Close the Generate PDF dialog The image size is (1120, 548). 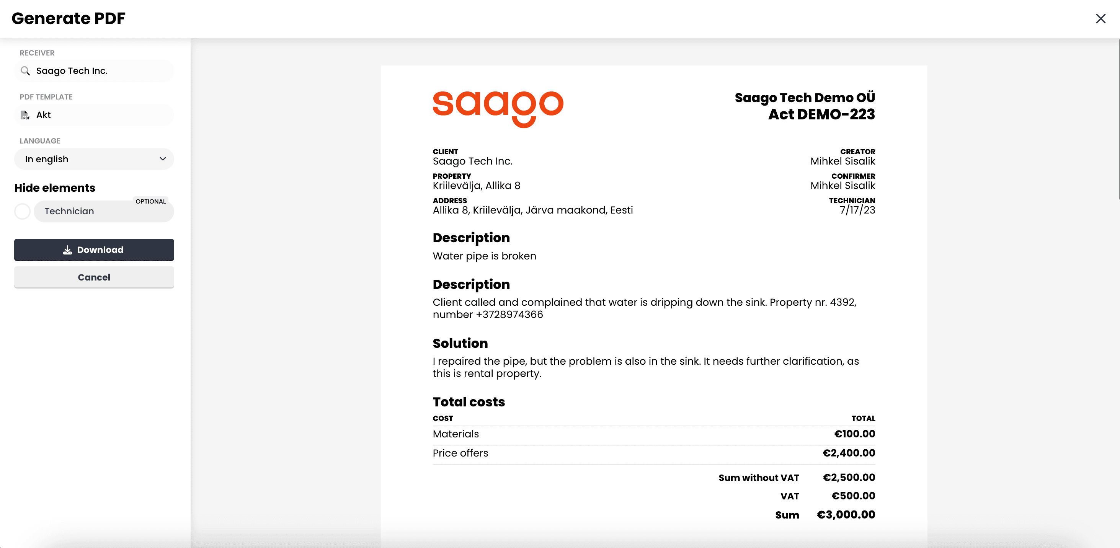click(1100, 19)
